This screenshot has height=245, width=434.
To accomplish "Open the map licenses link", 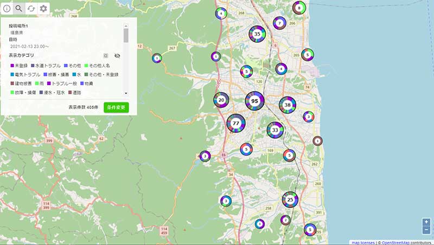I will click(363, 242).
